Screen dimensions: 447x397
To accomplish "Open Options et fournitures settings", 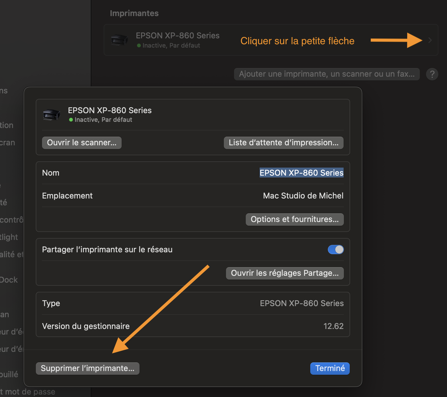I will tap(295, 220).
